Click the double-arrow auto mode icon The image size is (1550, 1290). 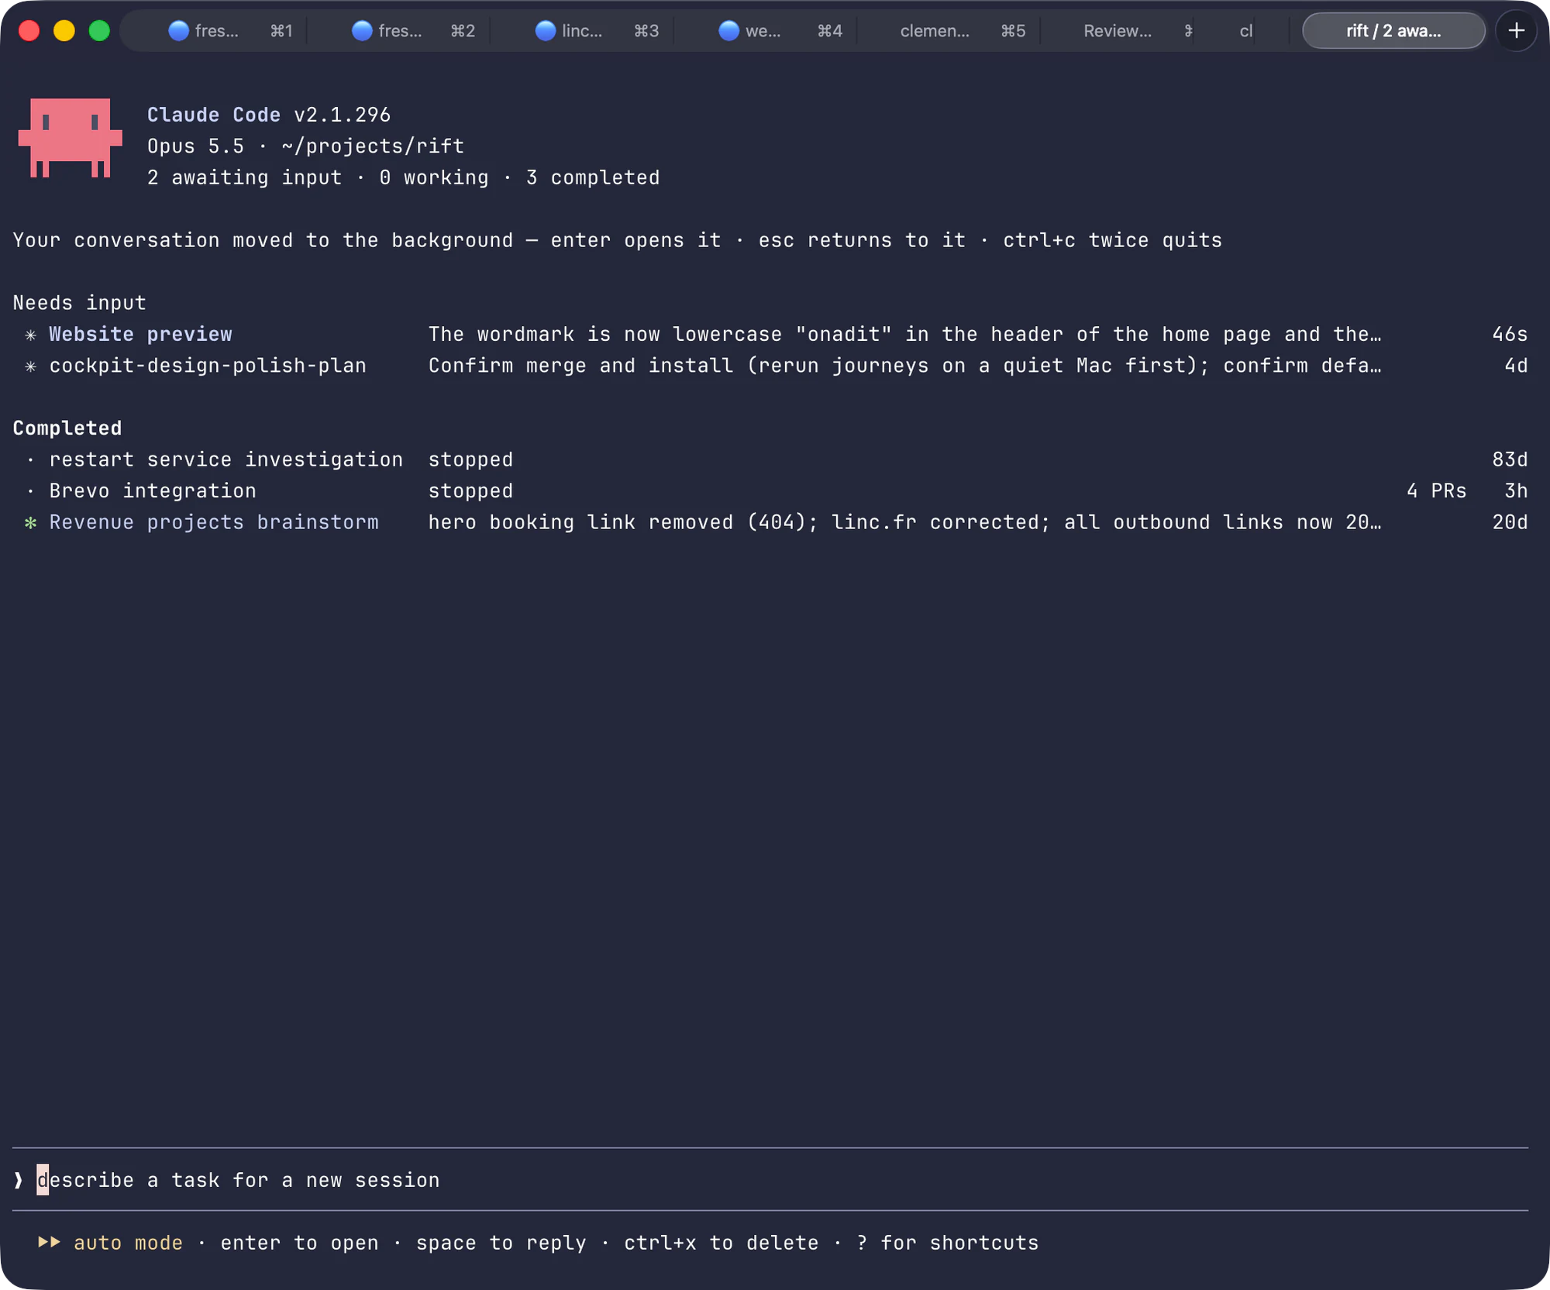pyautogui.click(x=50, y=1242)
